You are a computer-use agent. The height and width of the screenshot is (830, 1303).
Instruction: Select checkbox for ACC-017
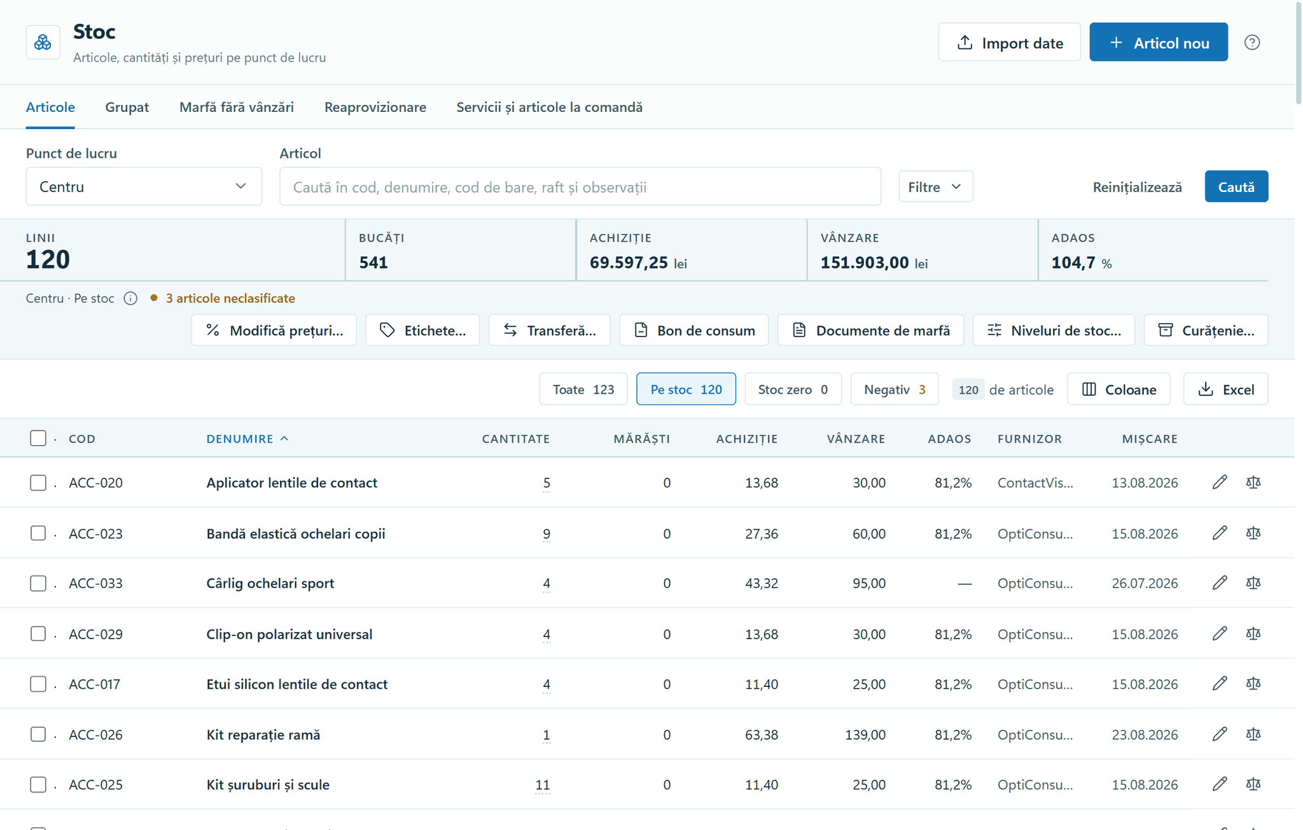[x=38, y=684]
